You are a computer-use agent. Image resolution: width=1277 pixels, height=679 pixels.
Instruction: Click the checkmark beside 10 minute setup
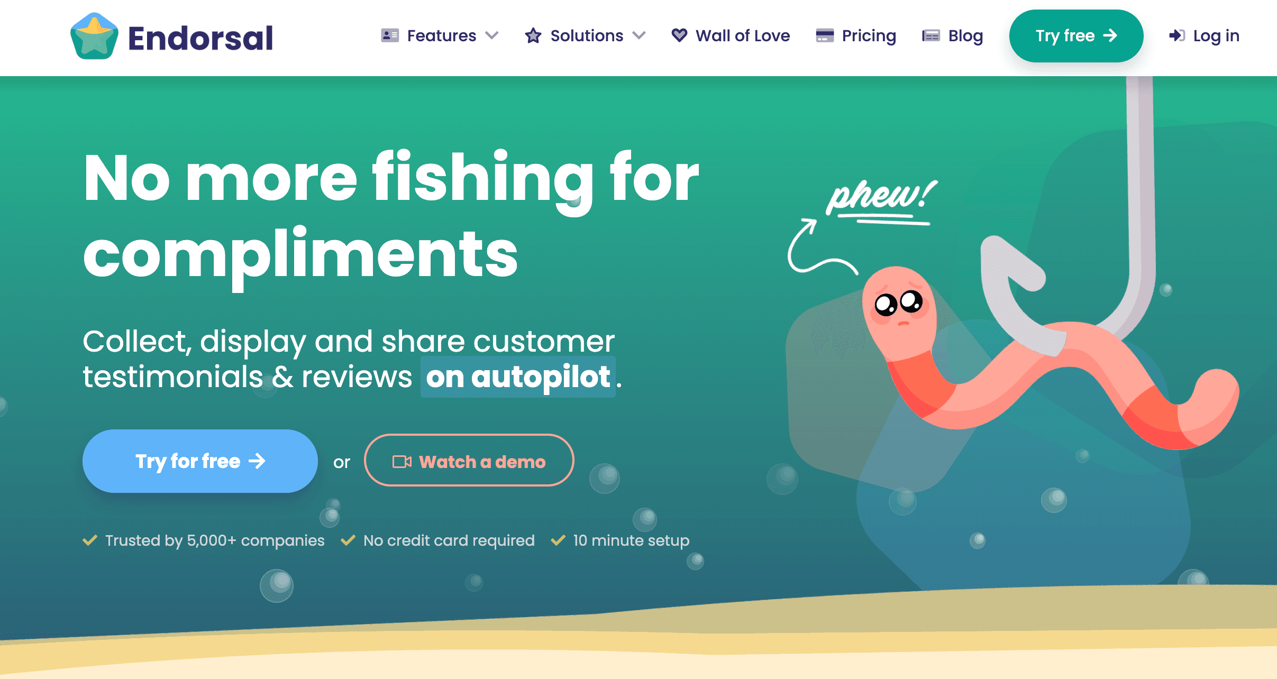point(558,540)
